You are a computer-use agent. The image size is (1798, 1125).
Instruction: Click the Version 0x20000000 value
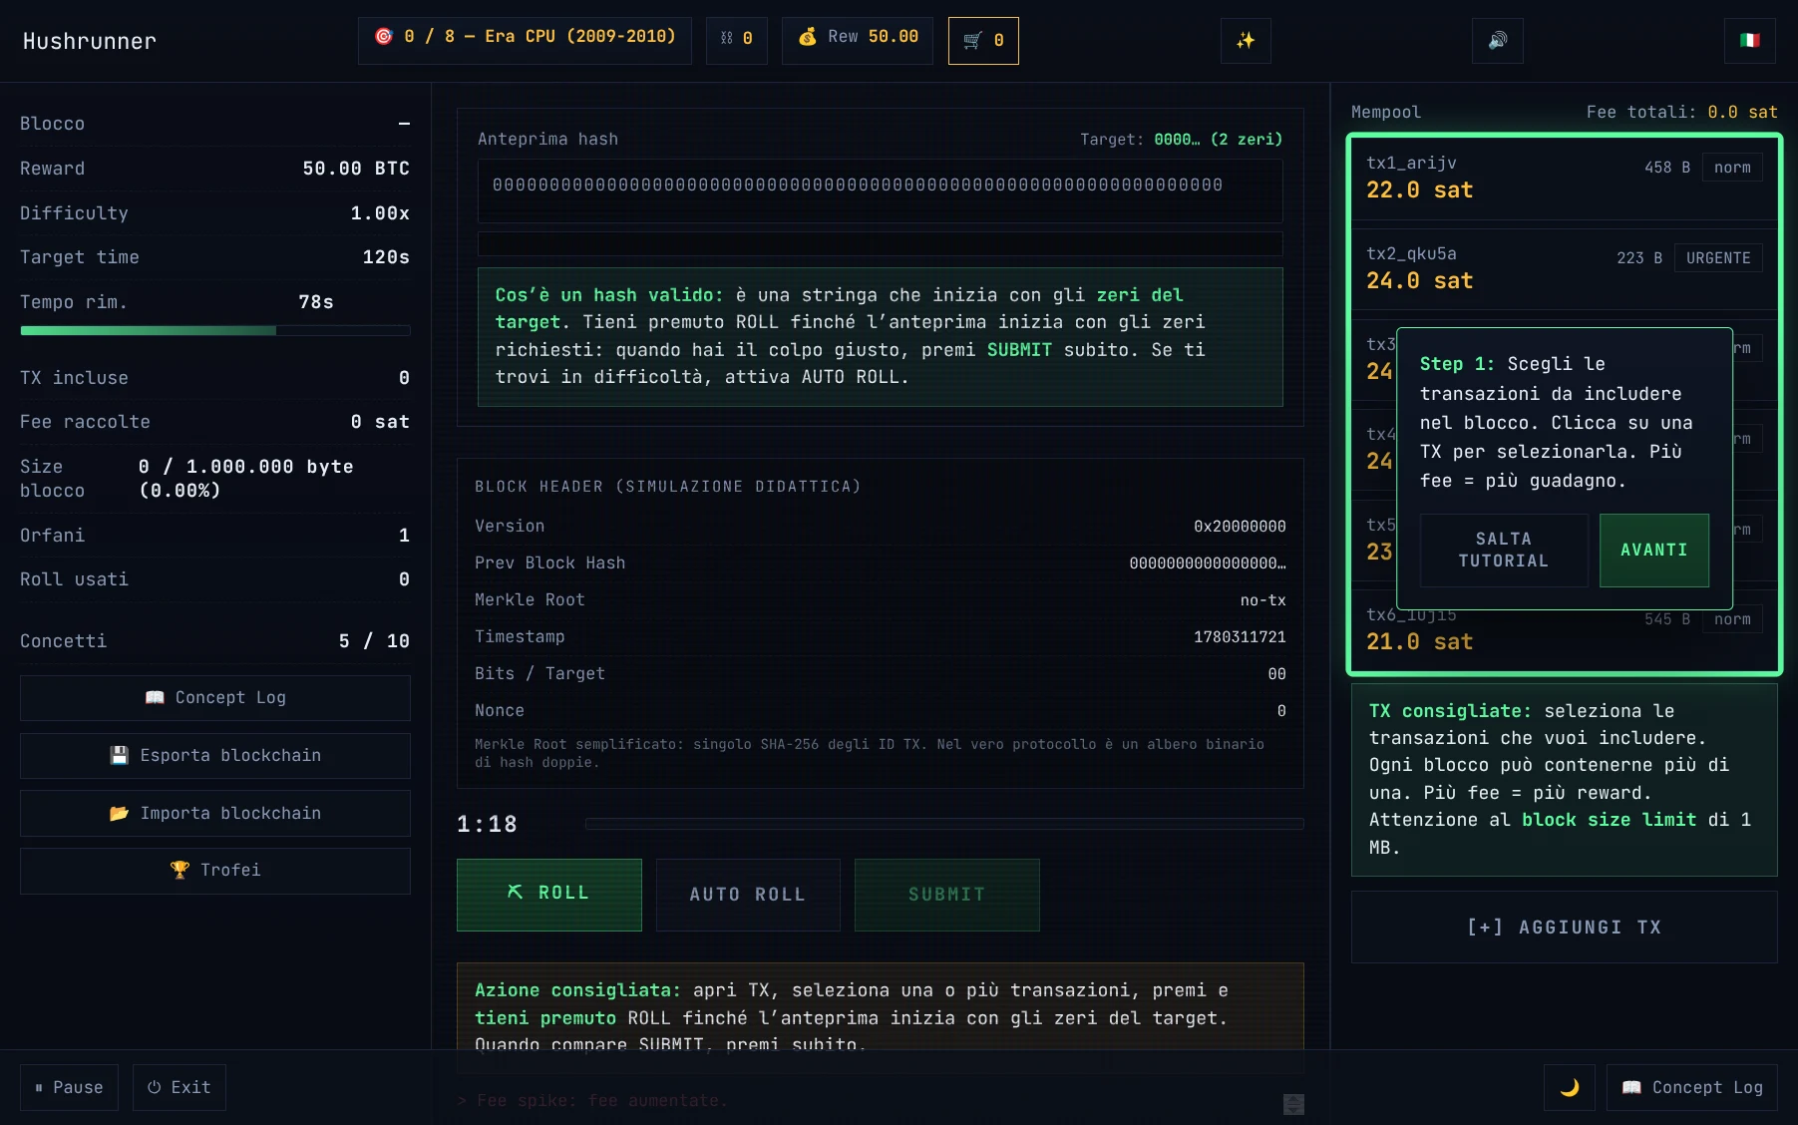point(1240,527)
